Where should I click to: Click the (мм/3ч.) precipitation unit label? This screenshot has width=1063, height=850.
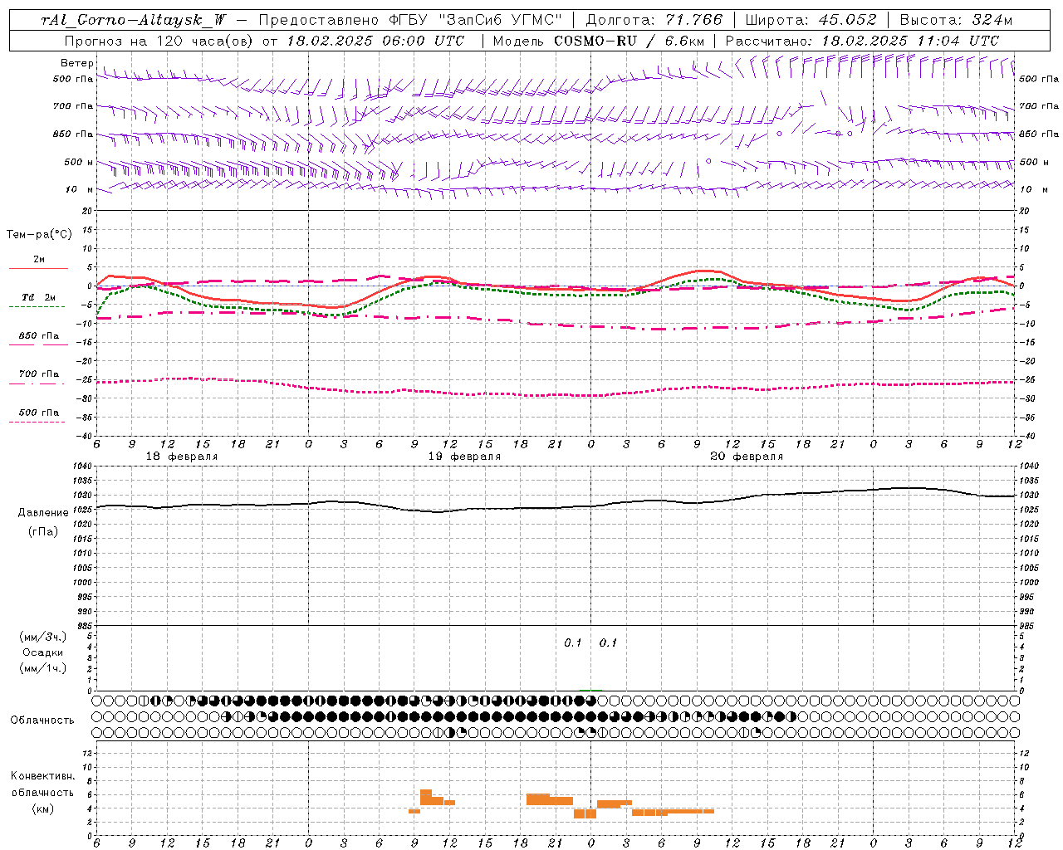tap(42, 637)
